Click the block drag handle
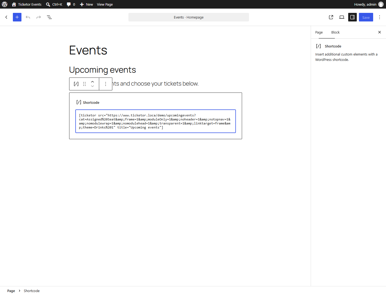Screen dimensions: 386x295 [84, 84]
